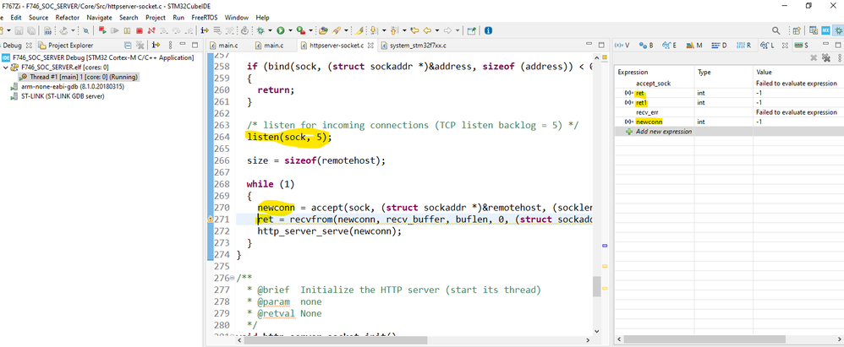Open the Back history dropdown arrow
Image resolution: width=844 pixels, height=347 pixels.
tap(437, 30)
